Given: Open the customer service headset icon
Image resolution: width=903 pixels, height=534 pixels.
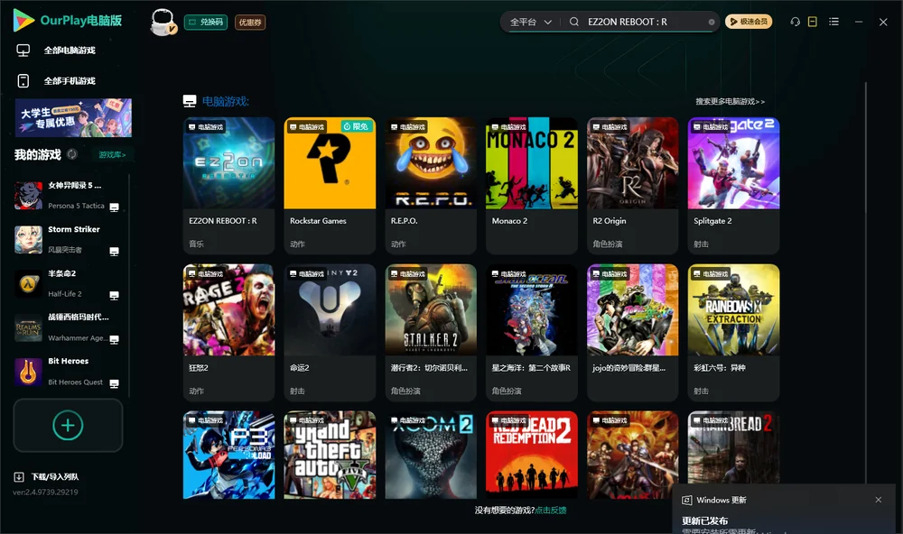Looking at the screenshot, I should click(795, 22).
